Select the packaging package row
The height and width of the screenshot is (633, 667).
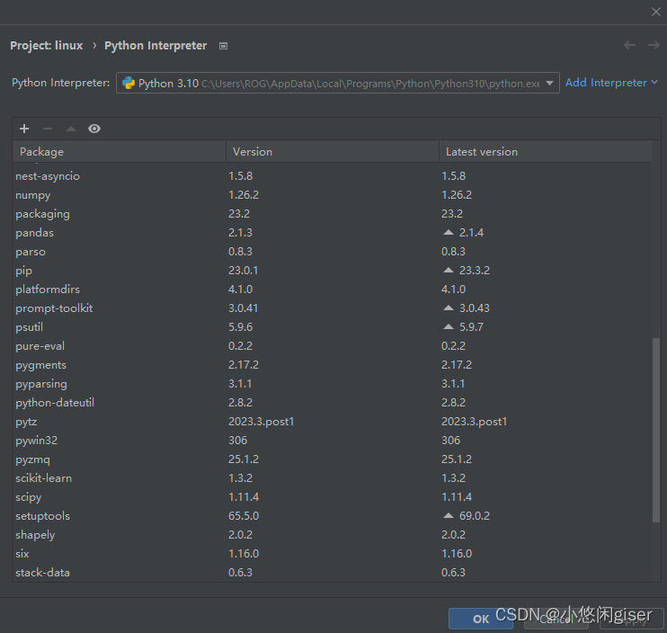click(x=332, y=214)
